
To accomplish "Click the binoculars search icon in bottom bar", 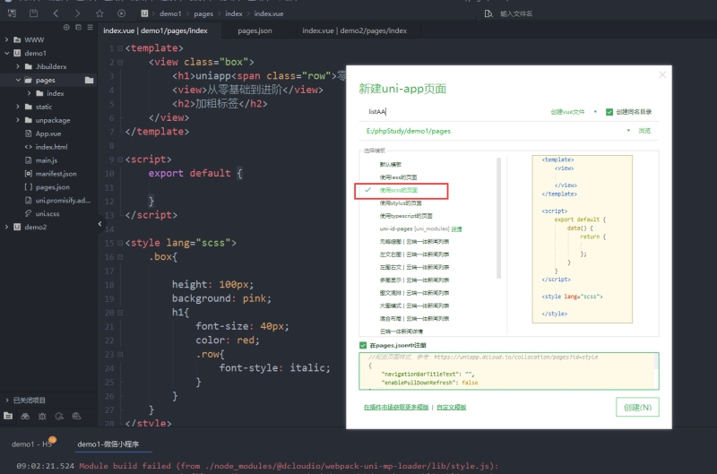I will (25, 416).
